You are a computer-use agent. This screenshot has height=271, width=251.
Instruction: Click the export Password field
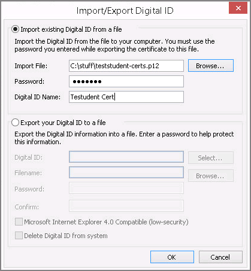point(126,188)
